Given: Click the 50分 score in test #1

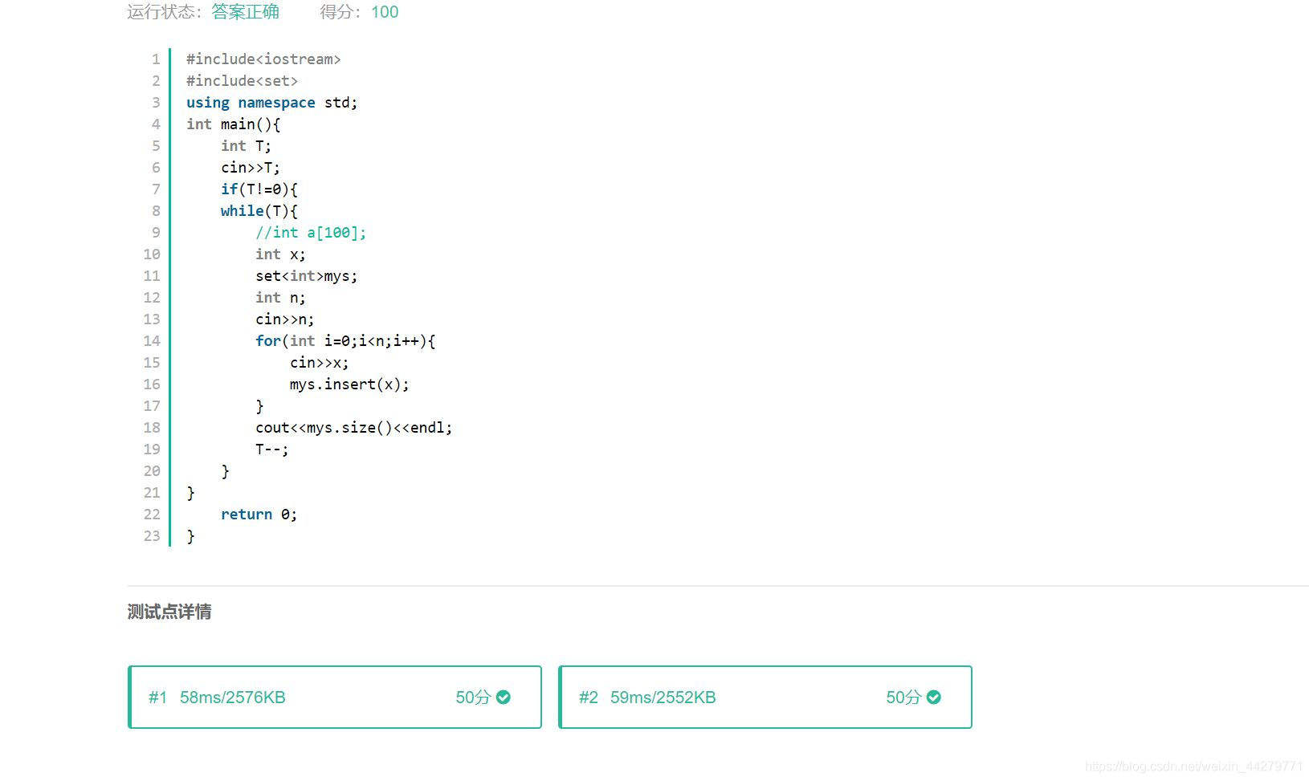Looking at the screenshot, I should [x=473, y=698].
